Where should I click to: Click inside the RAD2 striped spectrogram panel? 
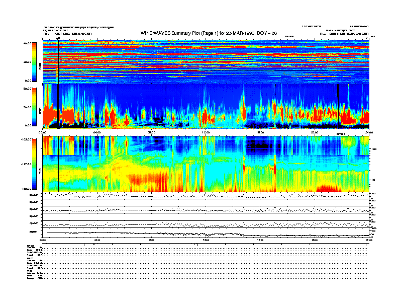point(206,61)
